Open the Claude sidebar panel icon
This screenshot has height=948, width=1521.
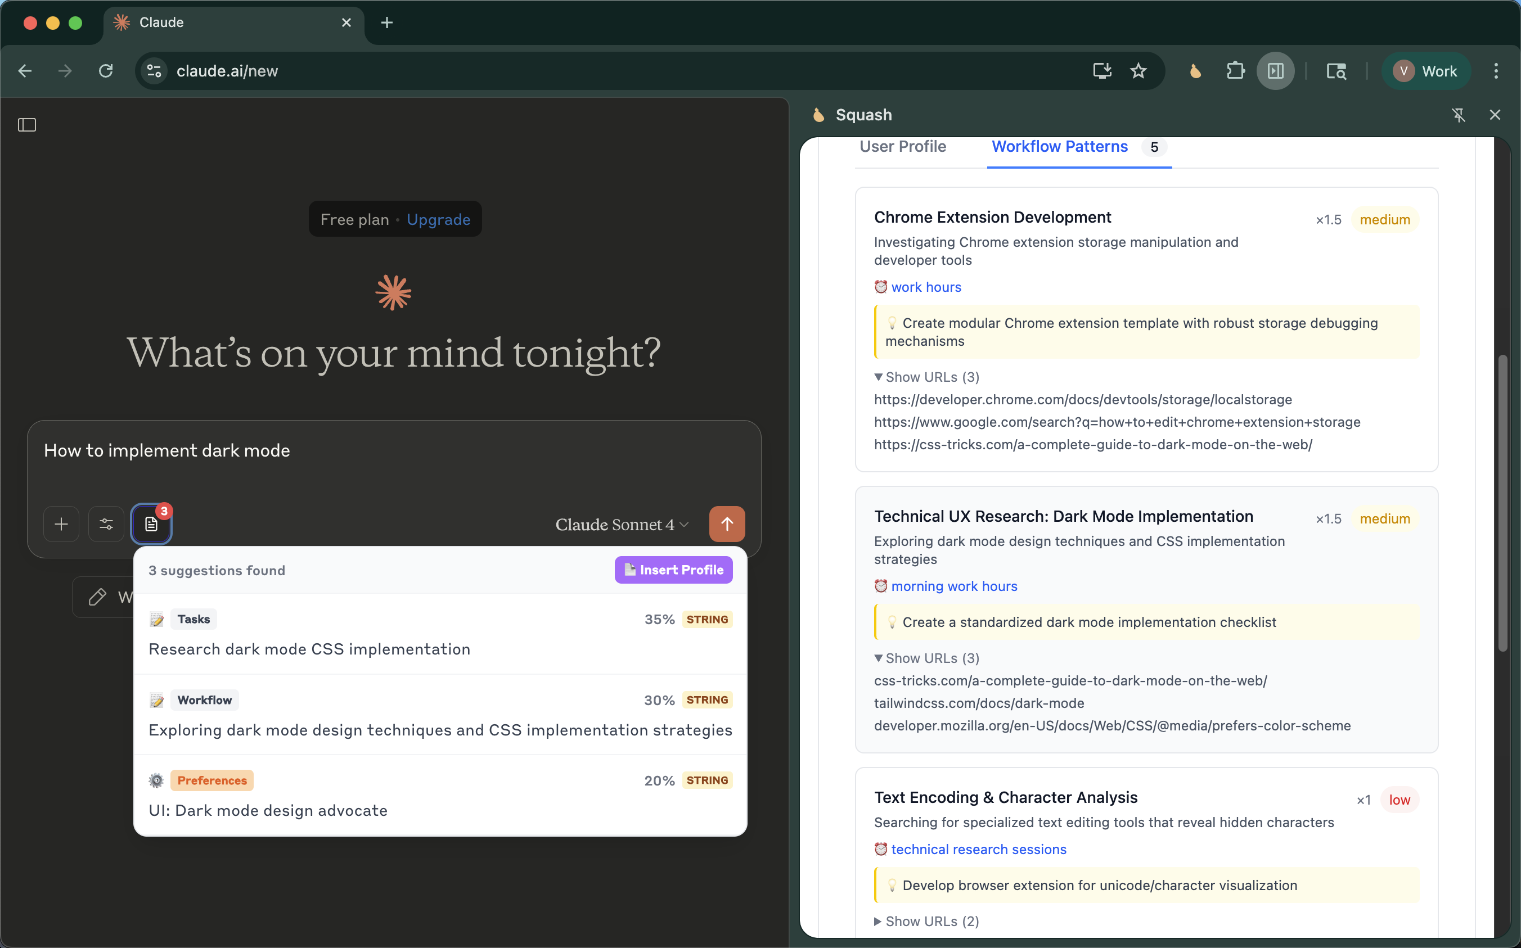tap(27, 125)
